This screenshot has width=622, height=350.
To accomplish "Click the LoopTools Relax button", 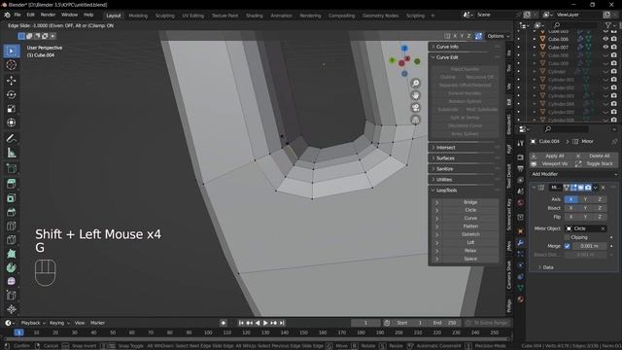I will [x=470, y=251].
